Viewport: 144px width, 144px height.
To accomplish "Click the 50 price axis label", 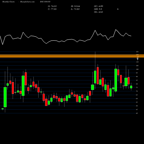I will (x=137, y=106).
